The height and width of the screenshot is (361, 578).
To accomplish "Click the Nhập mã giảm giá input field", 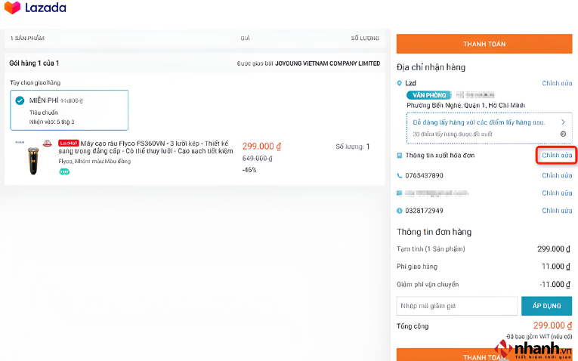I will tap(457, 306).
